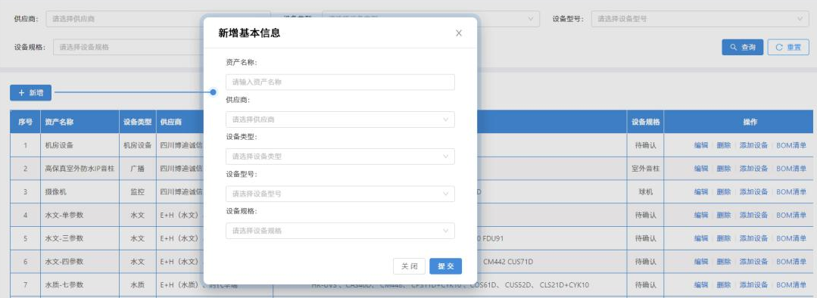Select the 水文-三参数 cell
Image resolution: width=817 pixels, height=298 pixels.
80,239
